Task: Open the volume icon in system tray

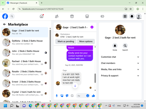Action: (128, 106)
